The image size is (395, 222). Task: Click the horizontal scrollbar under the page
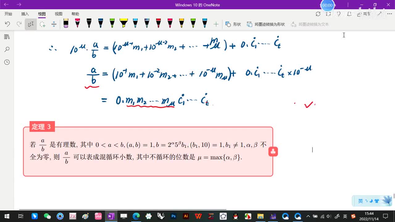123,210
